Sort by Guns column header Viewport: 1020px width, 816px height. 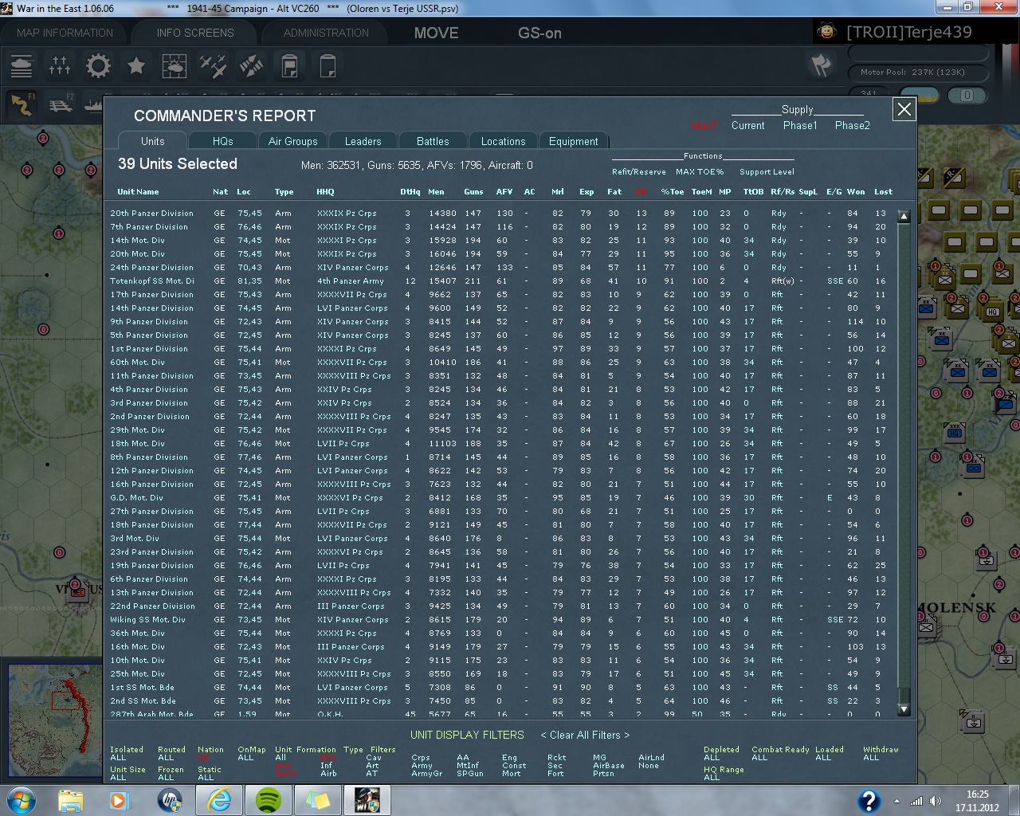tap(473, 192)
